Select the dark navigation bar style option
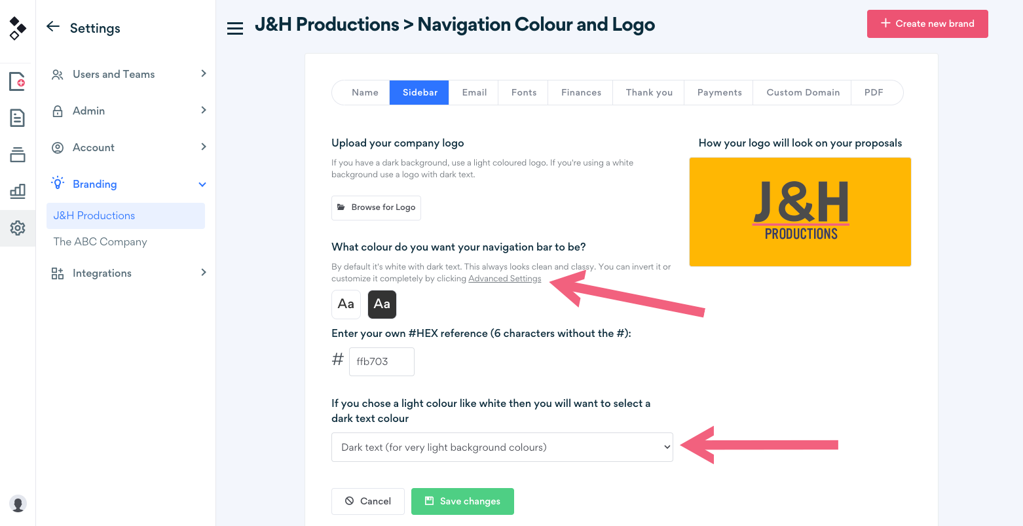Viewport: 1023px width, 526px height. [382, 304]
